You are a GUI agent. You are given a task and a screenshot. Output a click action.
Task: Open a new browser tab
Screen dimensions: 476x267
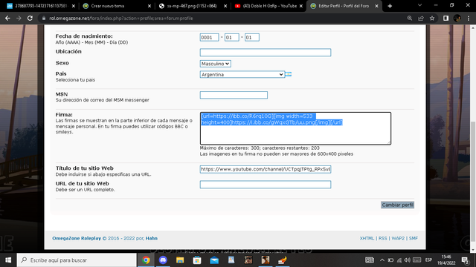390,6
